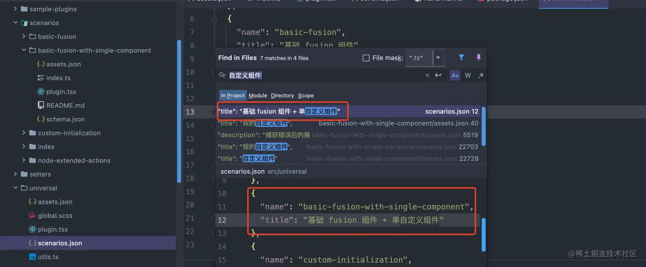Clear the search query with the X
The width and height of the screenshot is (646, 267).
(427, 75)
